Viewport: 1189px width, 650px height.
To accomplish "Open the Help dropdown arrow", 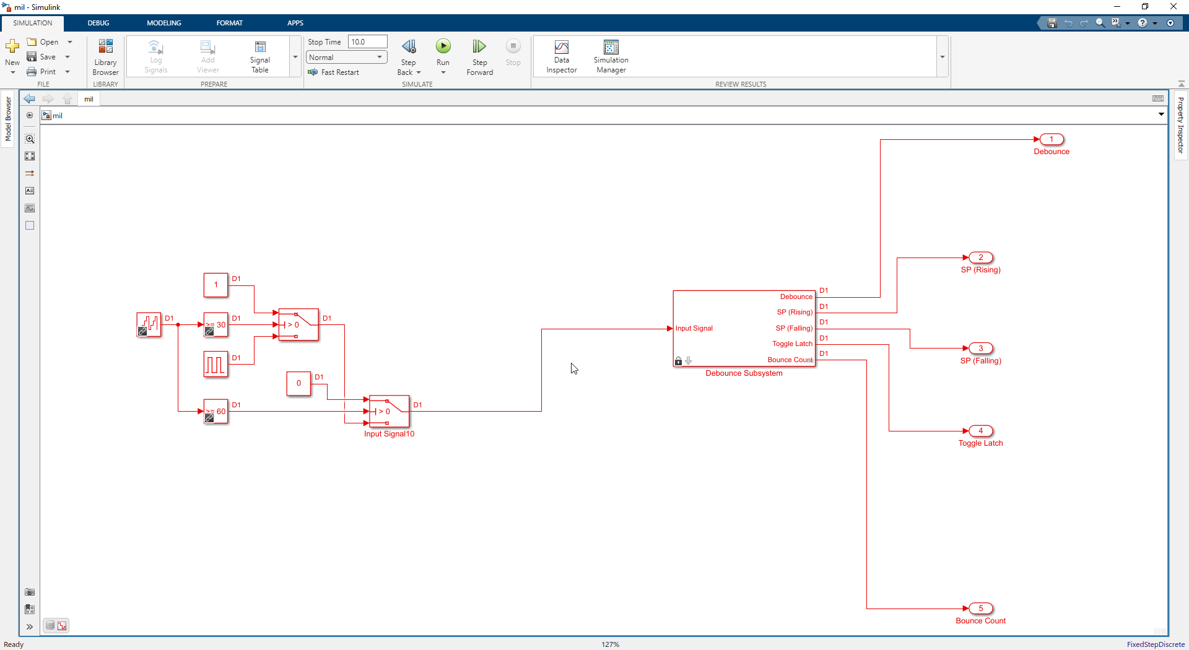I will pyautogui.click(x=1155, y=24).
